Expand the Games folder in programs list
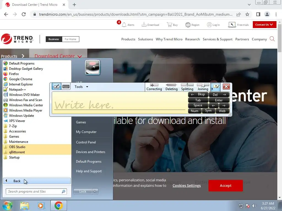 [x=37, y=136]
